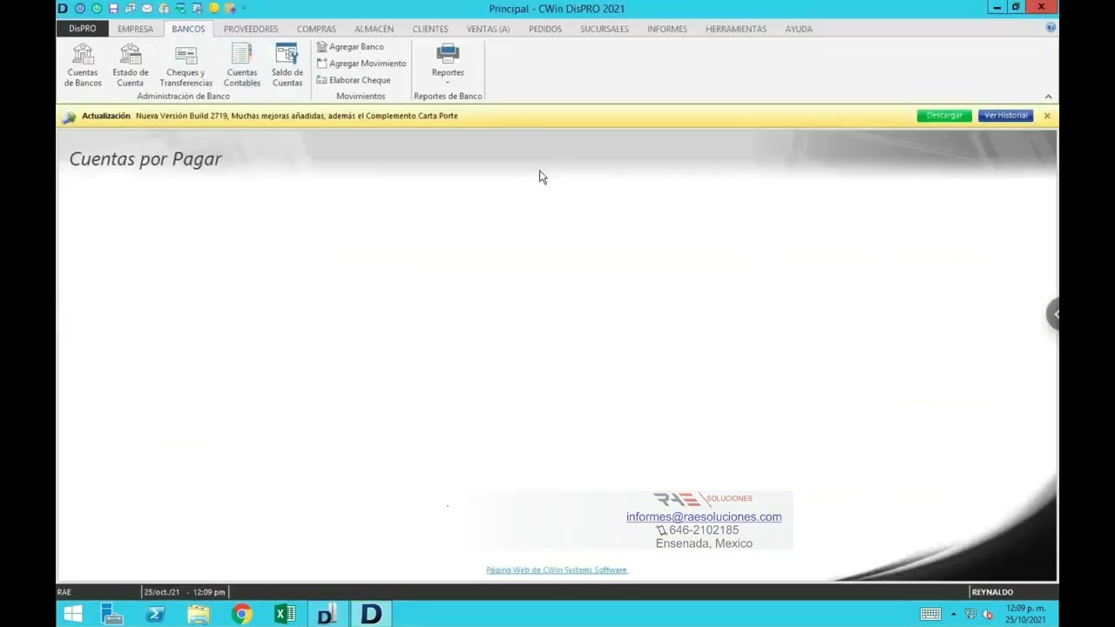Click the Cuentas por Pagar heading
Viewport: 1115px width, 627px height.
pos(145,159)
